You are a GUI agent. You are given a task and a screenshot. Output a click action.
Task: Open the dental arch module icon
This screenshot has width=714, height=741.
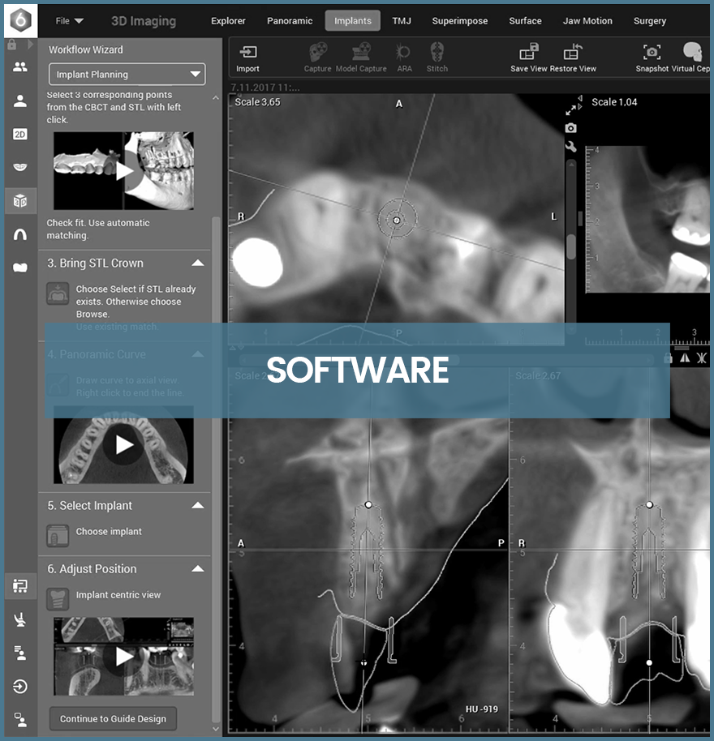coord(19,234)
